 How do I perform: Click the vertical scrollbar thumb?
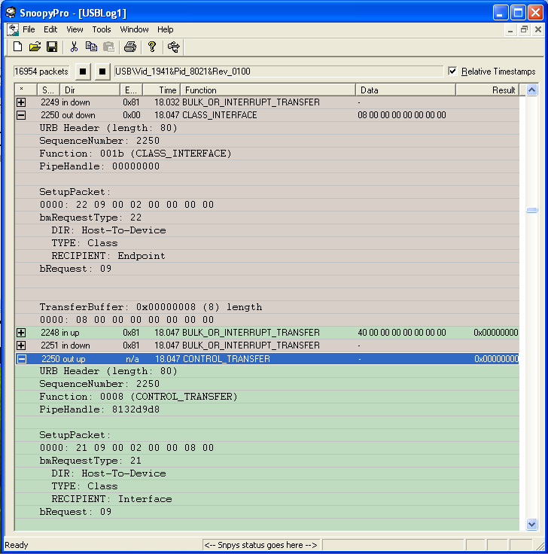pos(531,210)
